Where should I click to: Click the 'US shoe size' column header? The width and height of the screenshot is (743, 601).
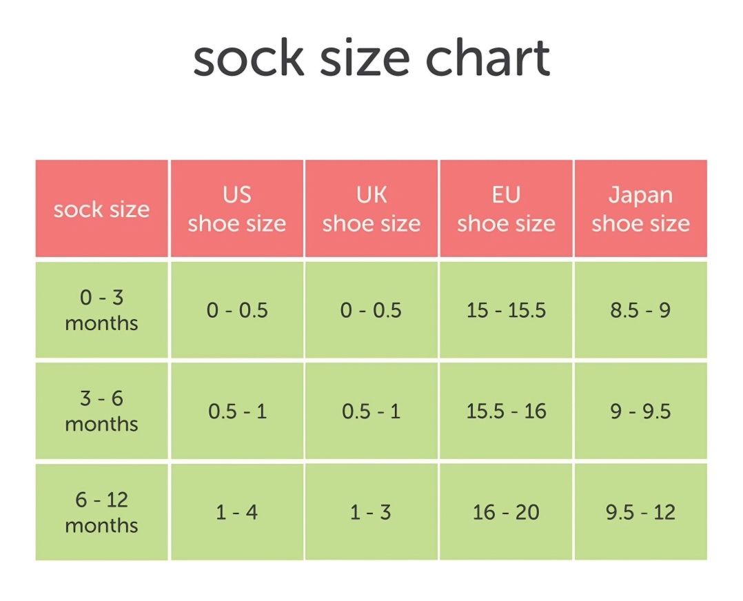237,209
